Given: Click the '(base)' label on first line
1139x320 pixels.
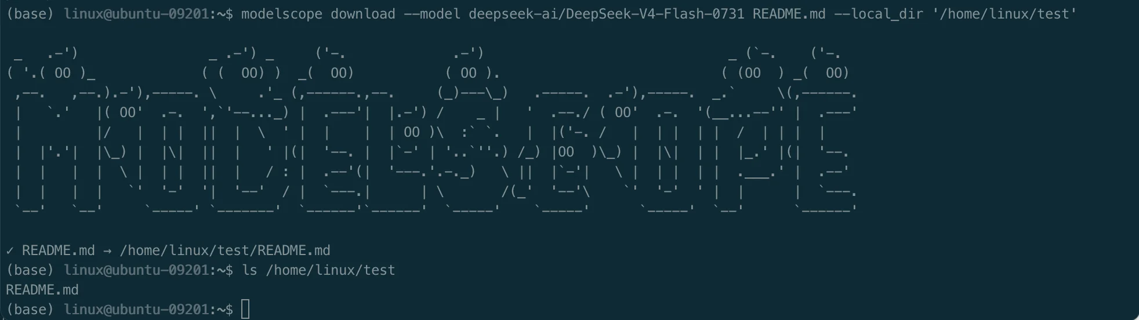Looking at the screenshot, I should tap(30, 14).
